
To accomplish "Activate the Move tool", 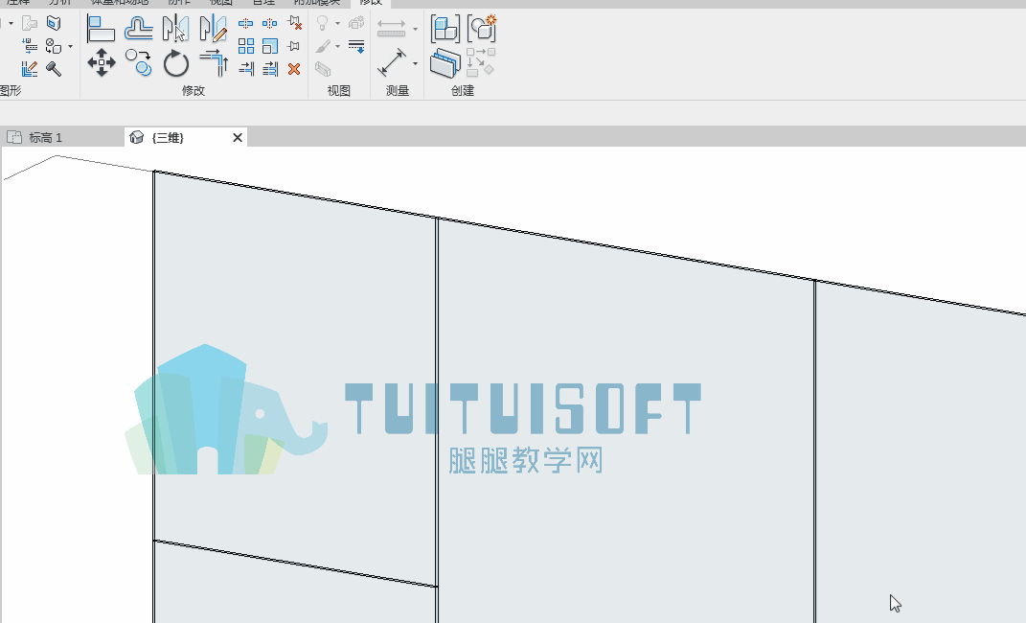I will [x=102, y=63].
